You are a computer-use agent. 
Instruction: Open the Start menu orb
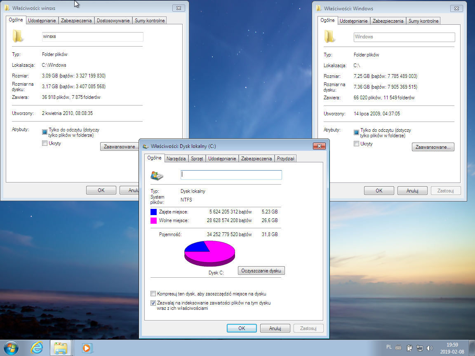(12, 347)
